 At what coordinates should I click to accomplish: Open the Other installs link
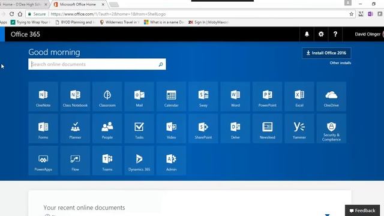coord(340,63)
